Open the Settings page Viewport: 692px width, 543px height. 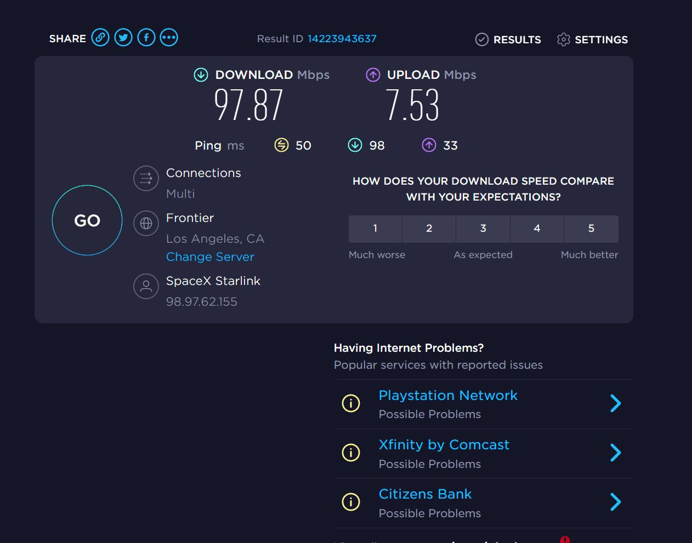point(592,39)
